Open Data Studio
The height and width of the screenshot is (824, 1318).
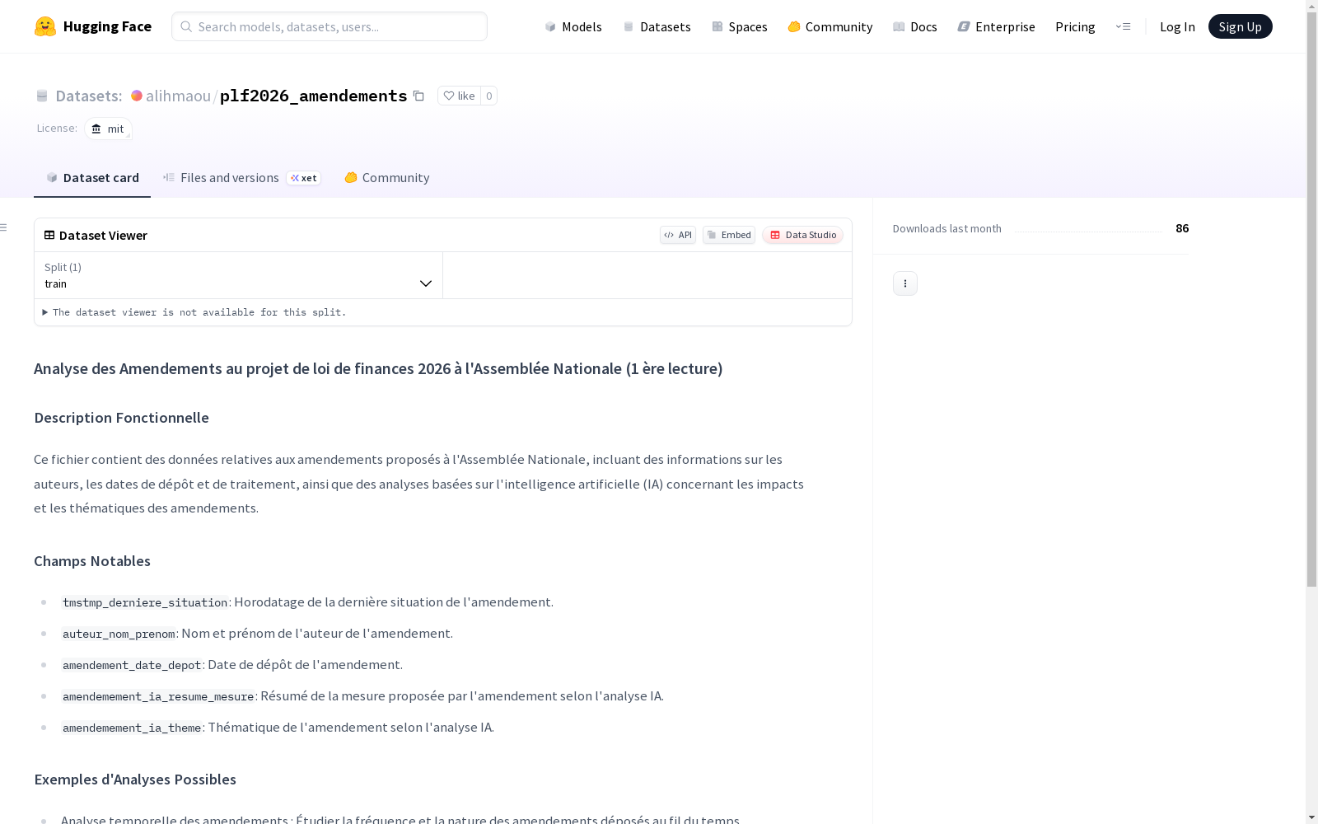802,235
